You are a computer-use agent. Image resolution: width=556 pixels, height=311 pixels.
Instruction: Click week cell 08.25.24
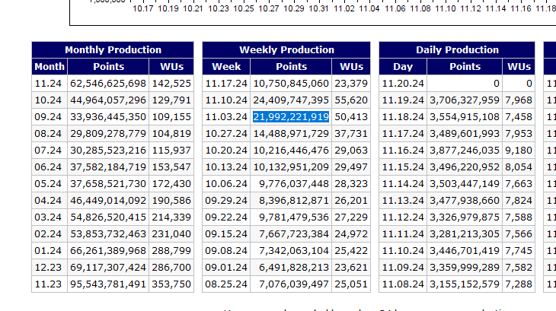click(x=226, y=284)
